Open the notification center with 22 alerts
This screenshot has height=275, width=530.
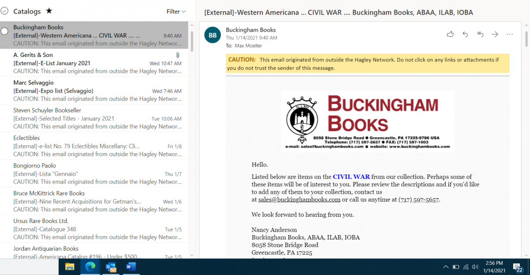coord(518,267)
